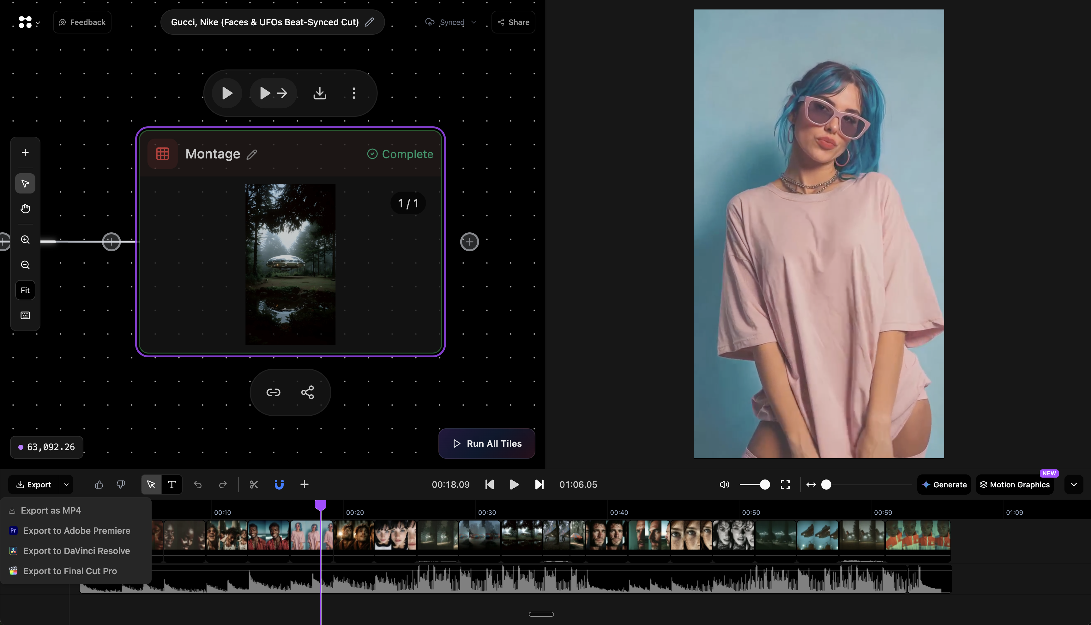This screenshot has width=1091, height=625.
Task: Click the zoom in magnifier icon
Action: click(x=25, y=240)
